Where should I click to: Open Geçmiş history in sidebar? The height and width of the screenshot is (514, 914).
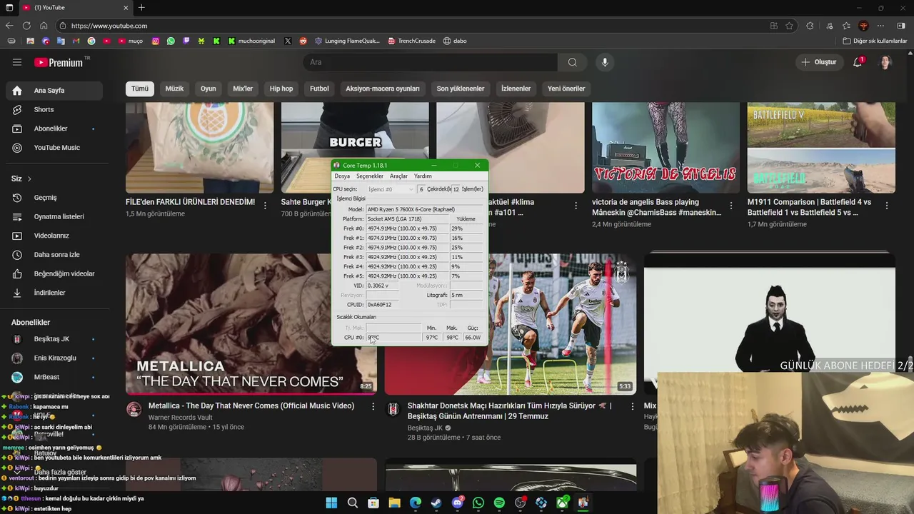click(54, 197)
